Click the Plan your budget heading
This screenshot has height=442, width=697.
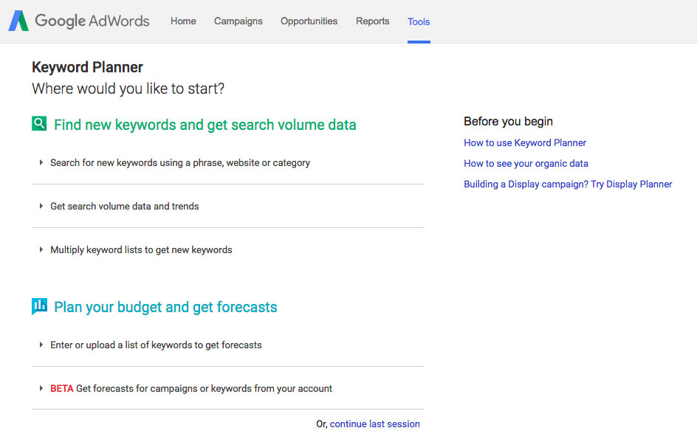pyautogui.click(x=165, y=307)
